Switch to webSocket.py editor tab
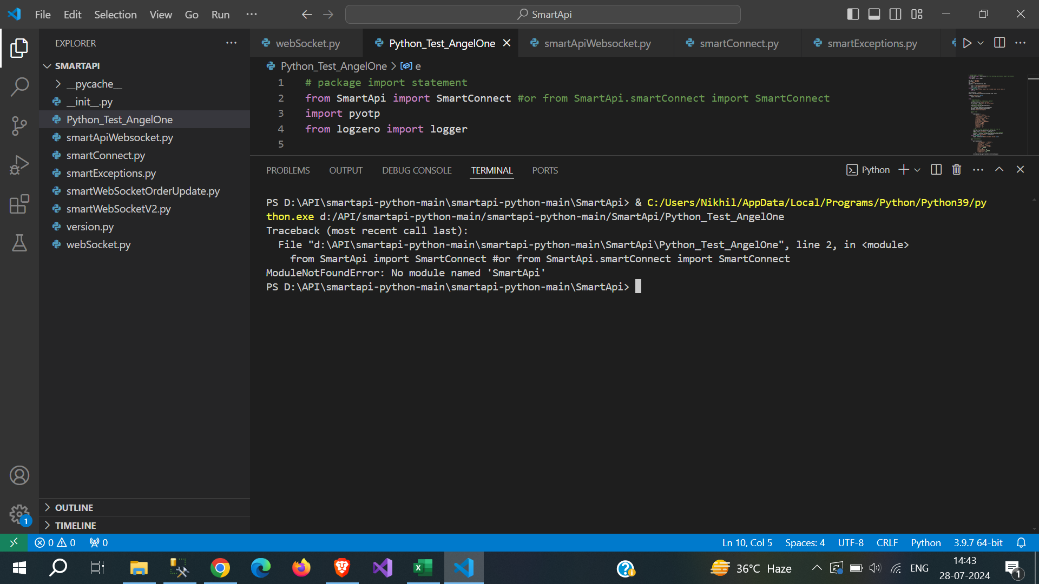The height and width of the screenshot is (584, 1039). [307, 43]
